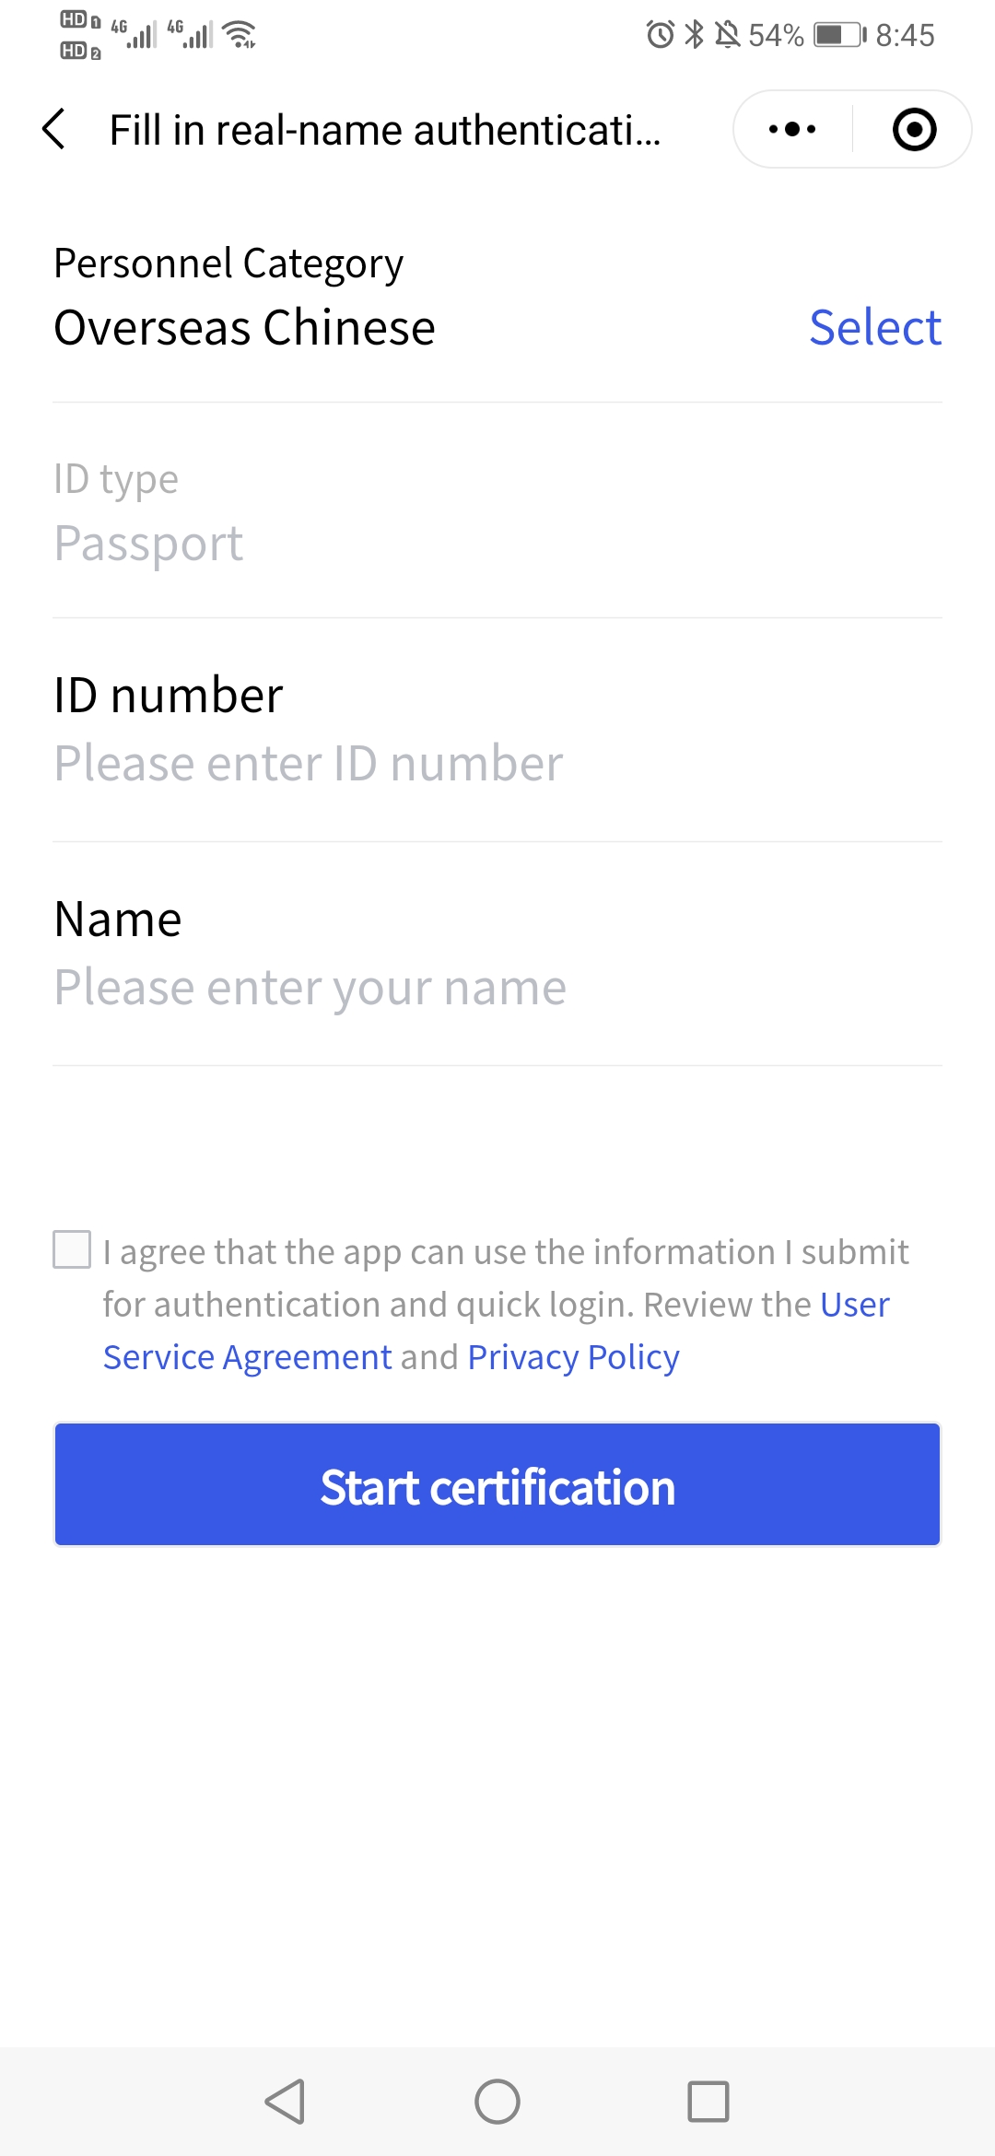The height and width of the screenshot is (2156, 995).
Task: Open the three-dots more menu
Action: pos(792,129)
